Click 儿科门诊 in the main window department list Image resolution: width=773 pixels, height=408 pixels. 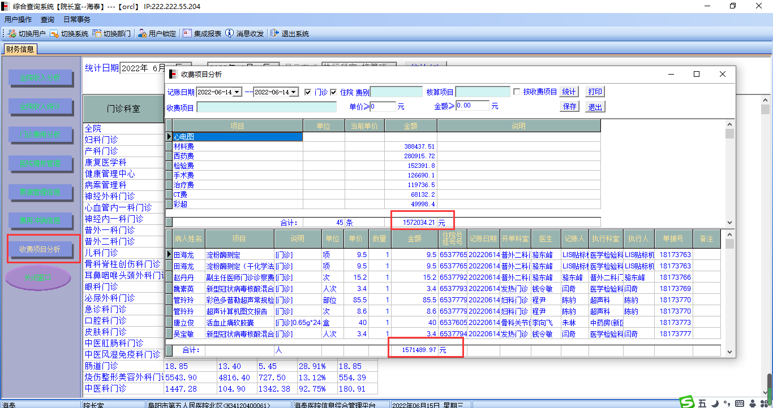point(101,253)
